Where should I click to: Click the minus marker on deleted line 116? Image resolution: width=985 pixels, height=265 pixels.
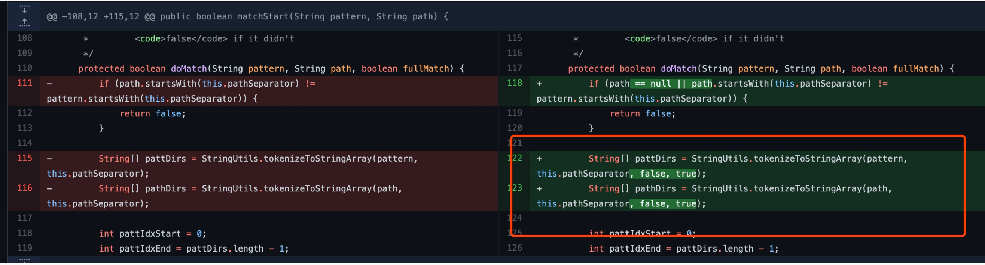[x=49, y=189]
